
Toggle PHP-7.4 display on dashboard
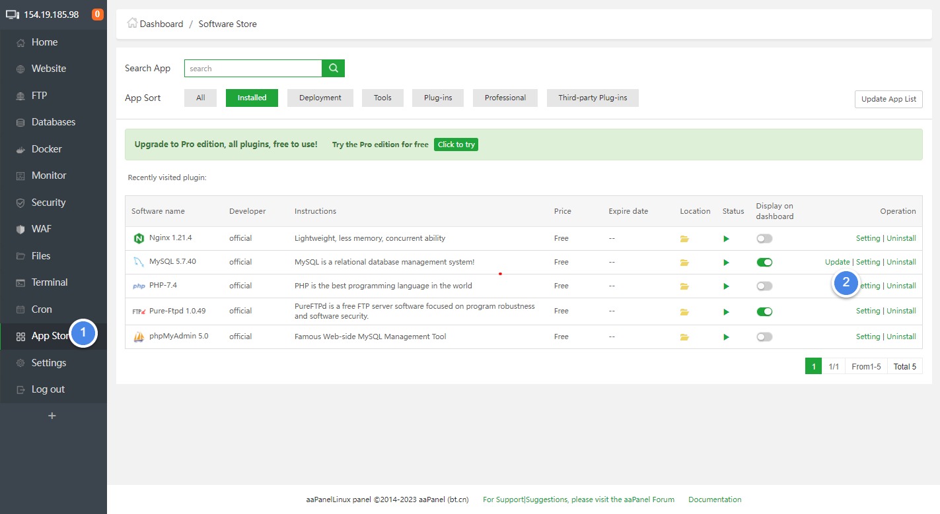coord(764,286)
